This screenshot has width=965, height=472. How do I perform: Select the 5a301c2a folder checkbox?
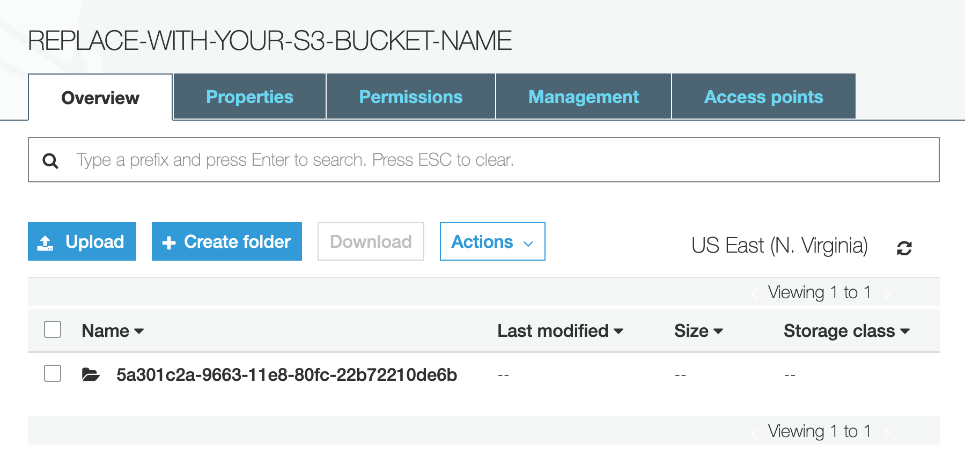[x=53, y=373]
